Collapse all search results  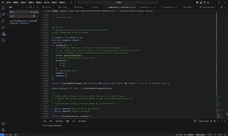pyautogui.click(x=37, y=7)
